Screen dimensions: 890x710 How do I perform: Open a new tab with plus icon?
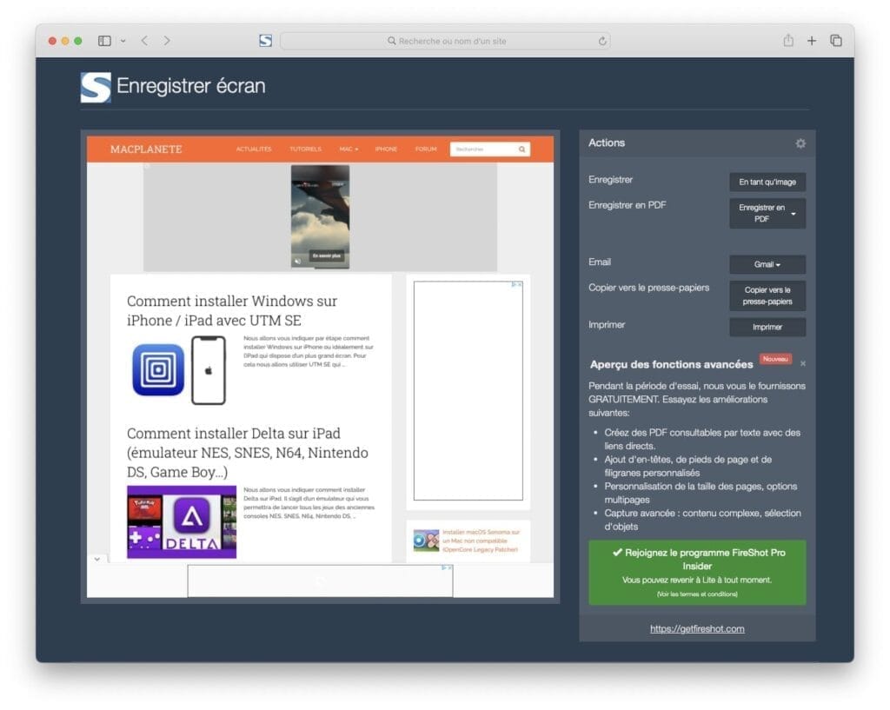(812, 41)
